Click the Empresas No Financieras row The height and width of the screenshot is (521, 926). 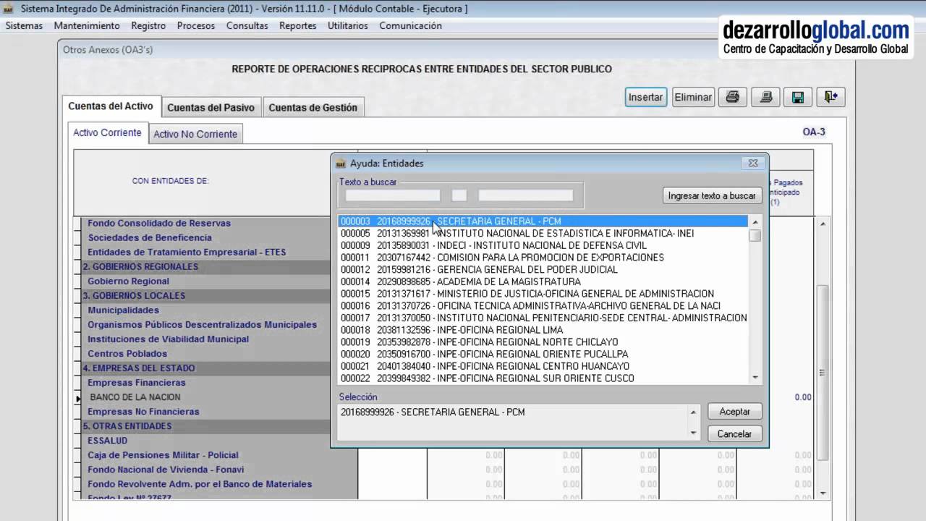click(x=143, y=411)
